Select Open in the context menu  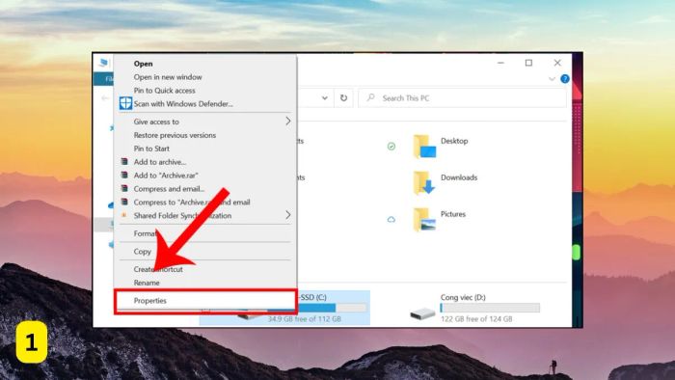tap(143, 64)
